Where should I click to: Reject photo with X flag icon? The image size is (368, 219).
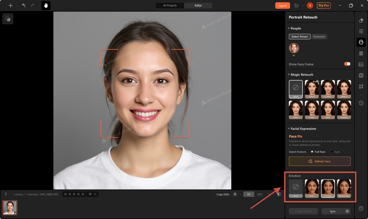click(95, 194)
